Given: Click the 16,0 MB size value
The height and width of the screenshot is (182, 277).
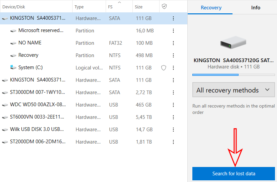Looking at the screenshot, I should tap(145, 31).
